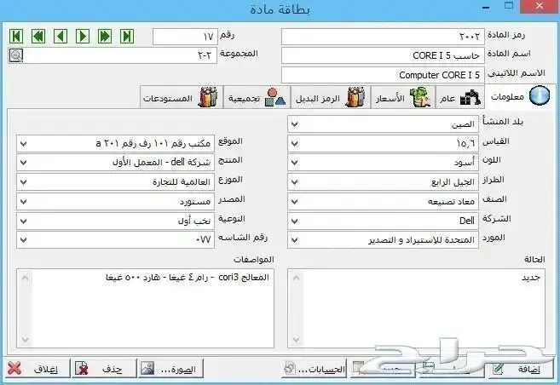Open the معلومات tab
560x385 pixels.
[x=520, y=96]
